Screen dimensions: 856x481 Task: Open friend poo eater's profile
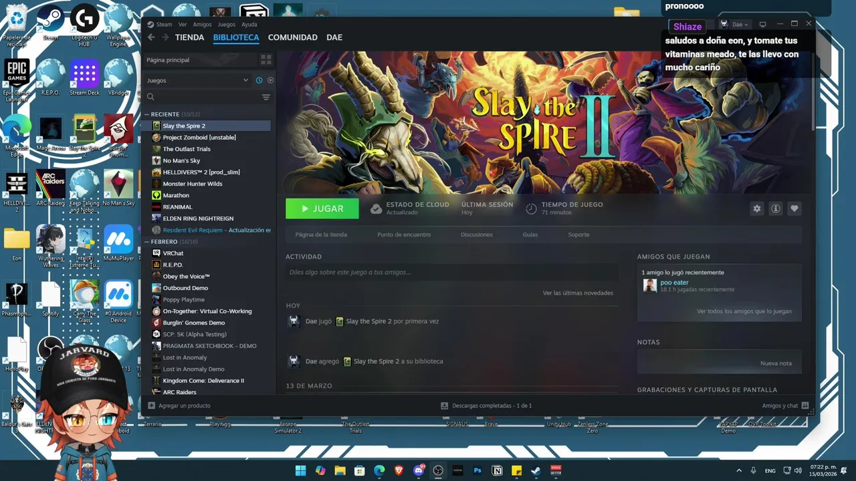(x=674, y=283)
